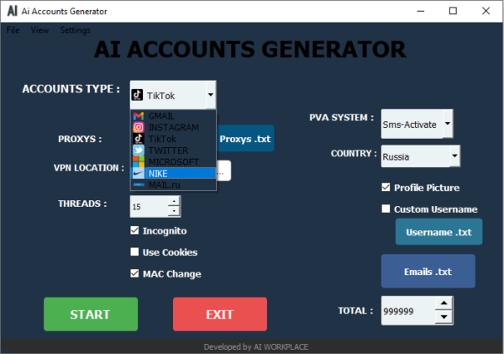Open the View menu
This screenshot has width=504, height=354.
(39, 30)
